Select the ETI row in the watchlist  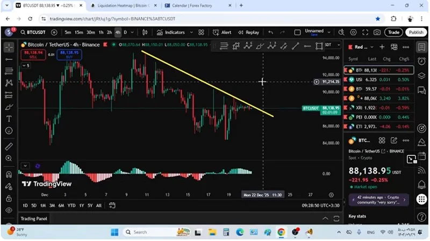[379, 126]
